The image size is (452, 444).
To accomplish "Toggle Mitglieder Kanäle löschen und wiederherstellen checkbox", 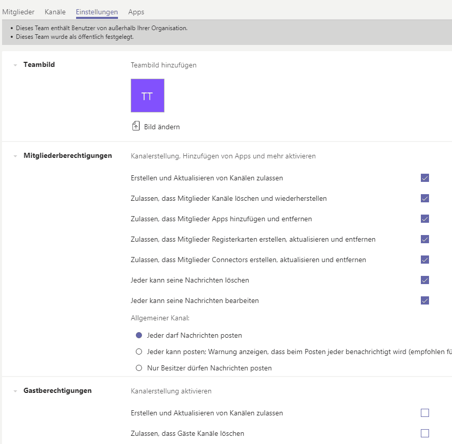I will 424,198.
